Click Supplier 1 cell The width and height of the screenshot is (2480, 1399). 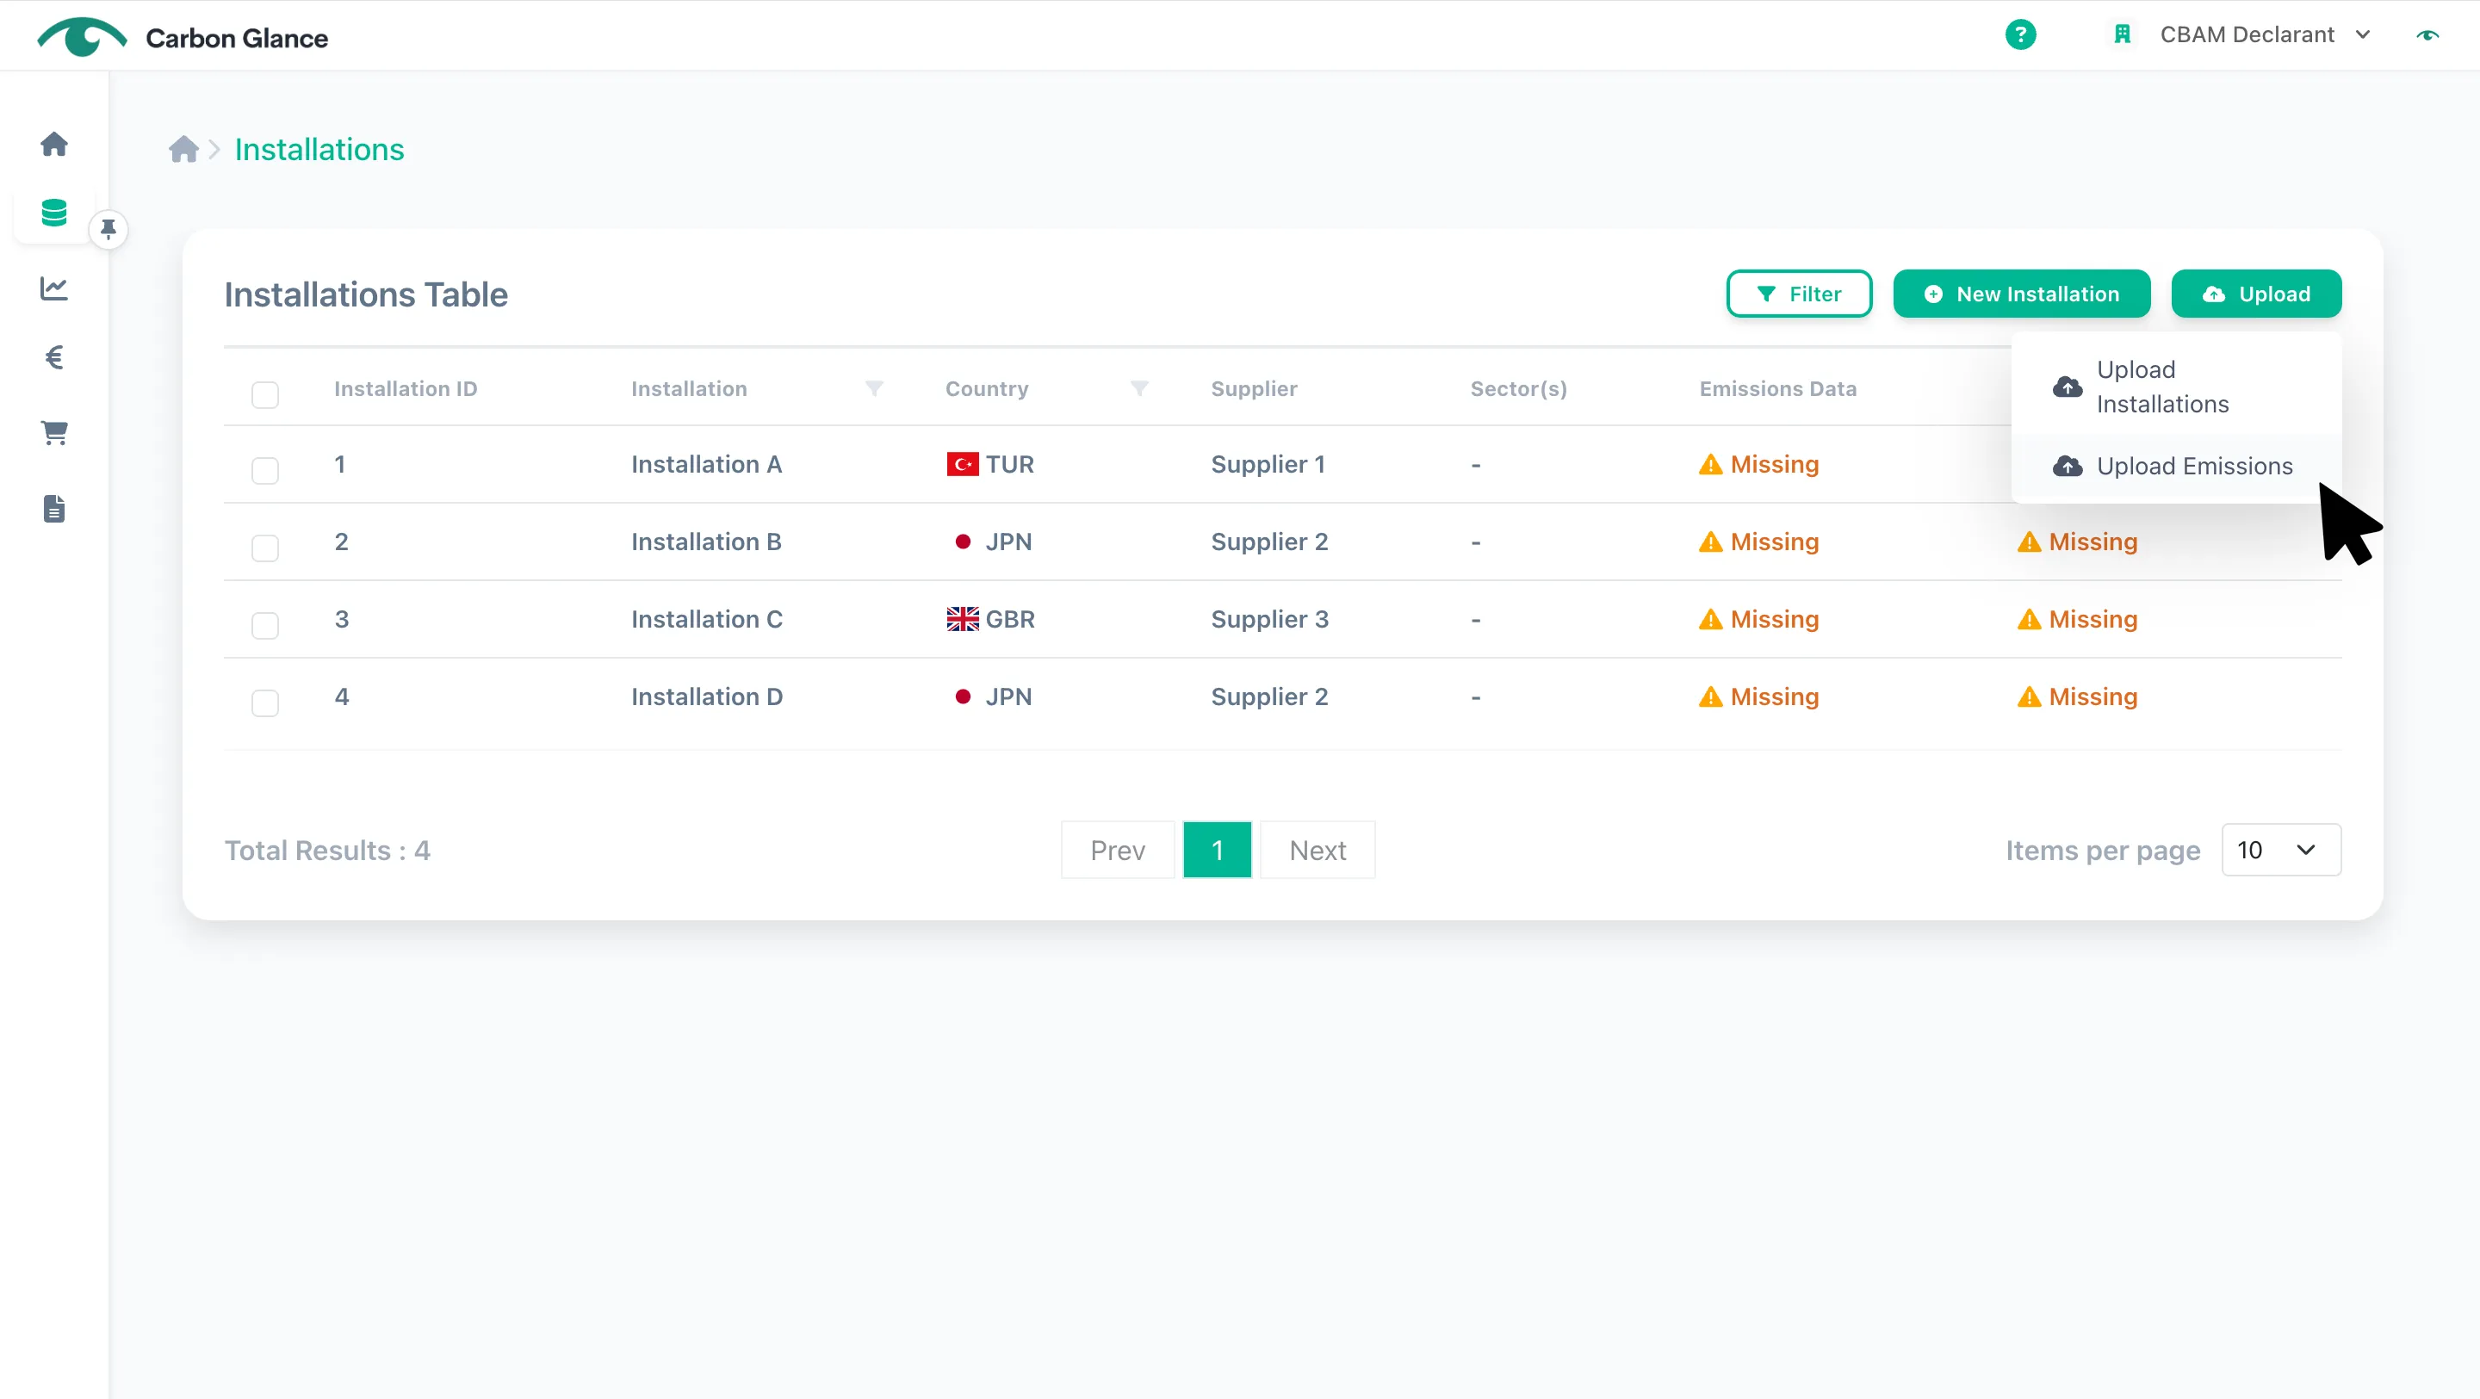click(1268, 464)
